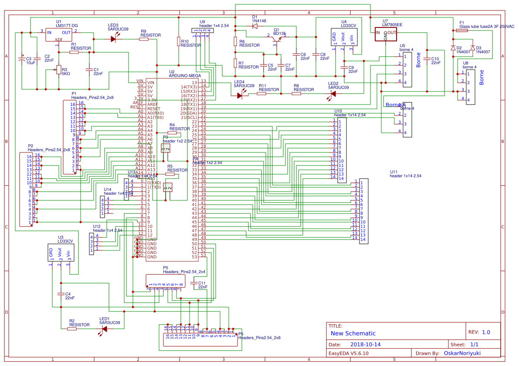Select the ARDUINO-MEGA label text
The width and height of the screenshot is (519, 366).
click(x=185, y=76)
